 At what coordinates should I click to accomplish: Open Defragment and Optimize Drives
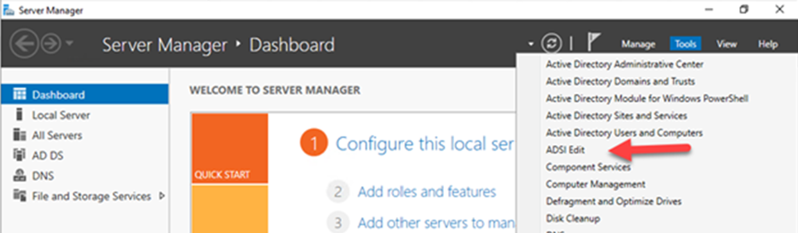click(613, 201)
